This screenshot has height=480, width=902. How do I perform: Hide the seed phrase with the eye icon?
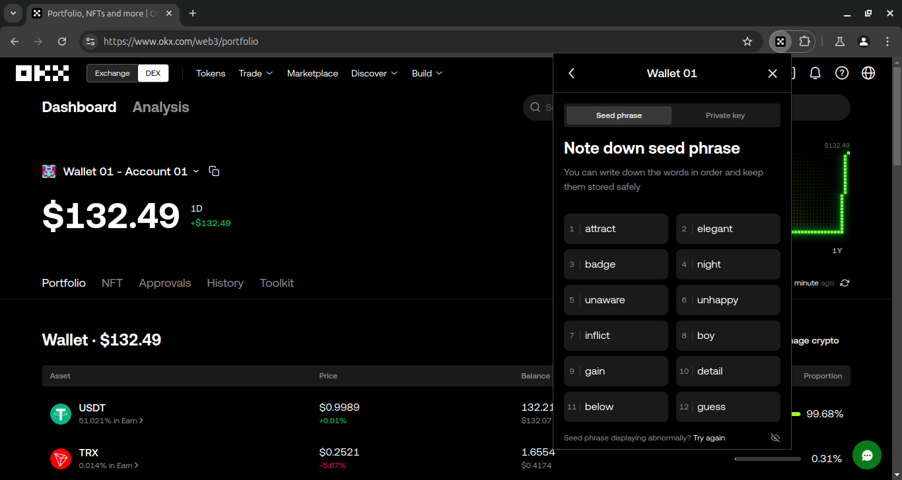click(x=775, y=438)
